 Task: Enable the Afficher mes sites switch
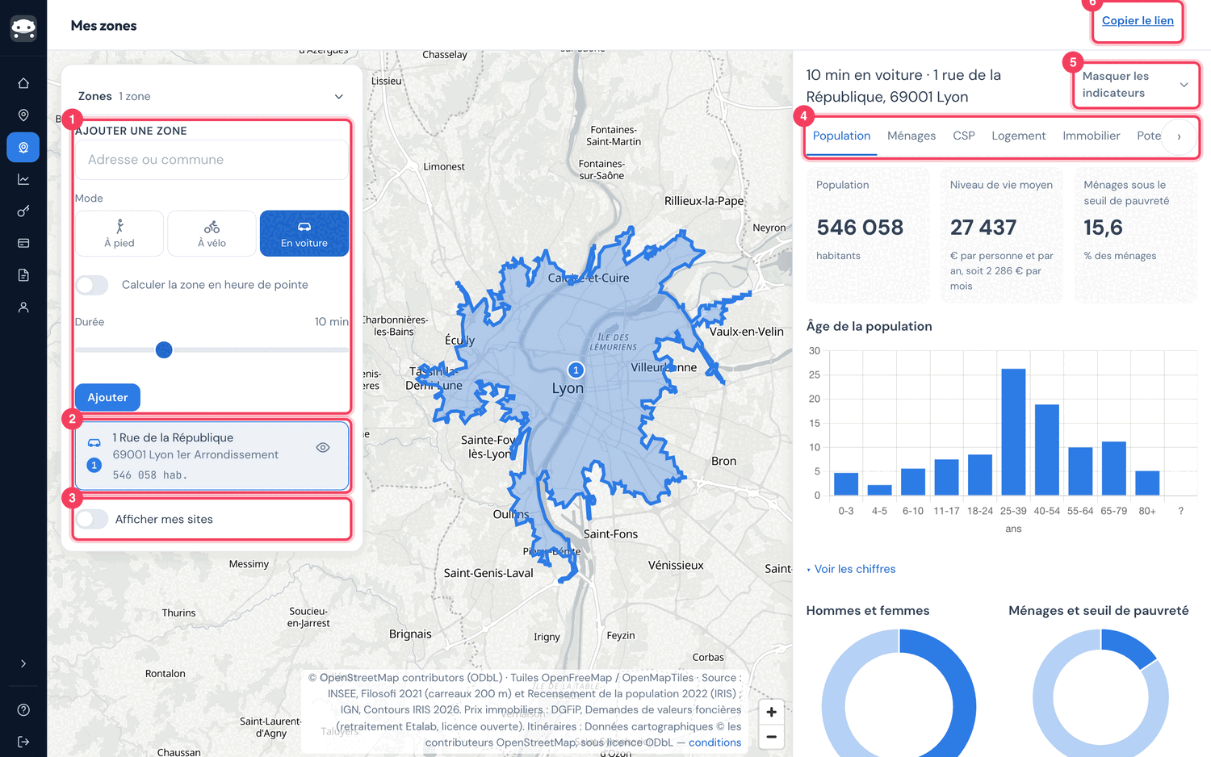pos(92,519)
